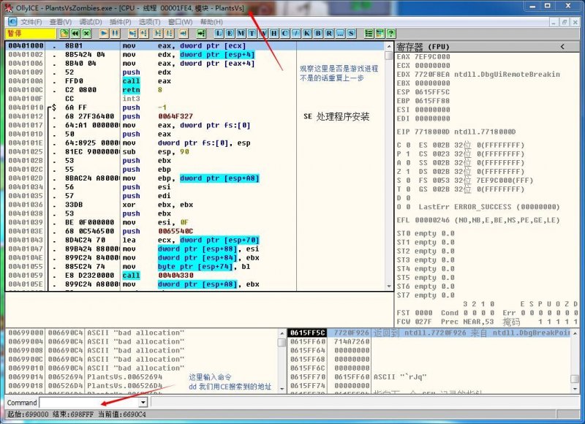The width and height of the screenshot is (585, 424).
Task: Show Source window via S icon
Action: coord(351,34)
